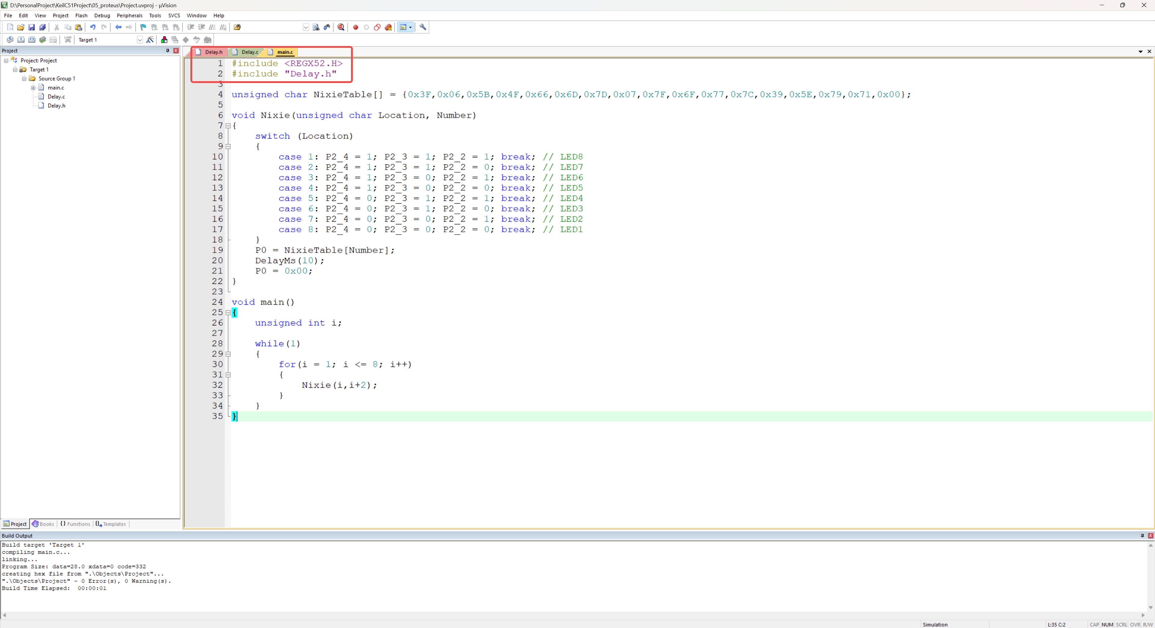1155x628 pixels.
Task: Open the Peripherals menu
Action: 130,15
